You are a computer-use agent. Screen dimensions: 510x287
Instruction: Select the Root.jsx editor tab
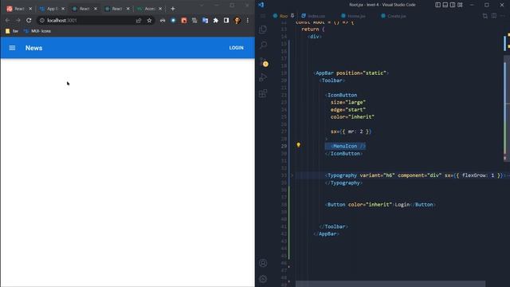coord(284,16)
